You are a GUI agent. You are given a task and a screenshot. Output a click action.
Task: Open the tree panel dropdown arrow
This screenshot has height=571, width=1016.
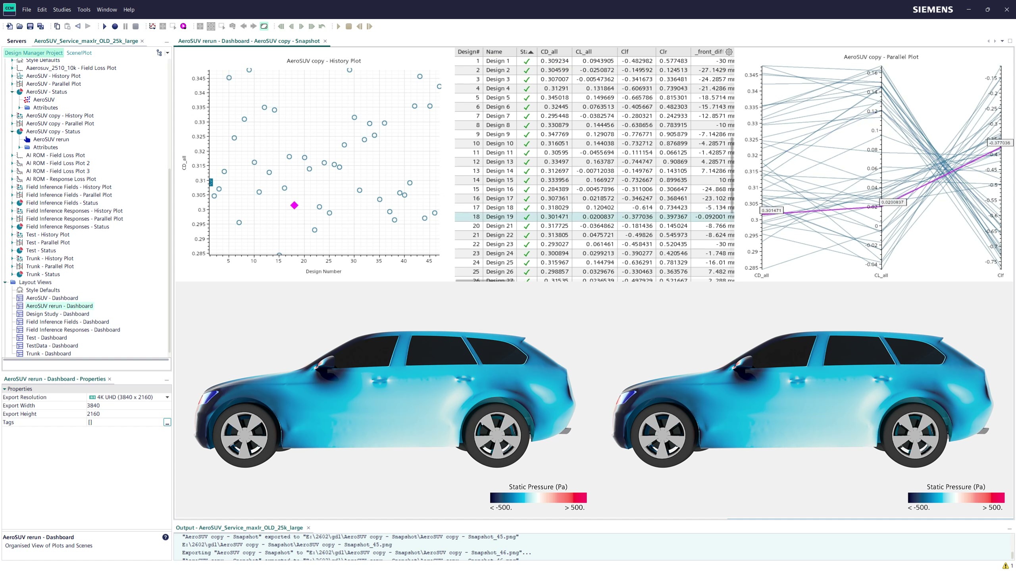point(167,53)
